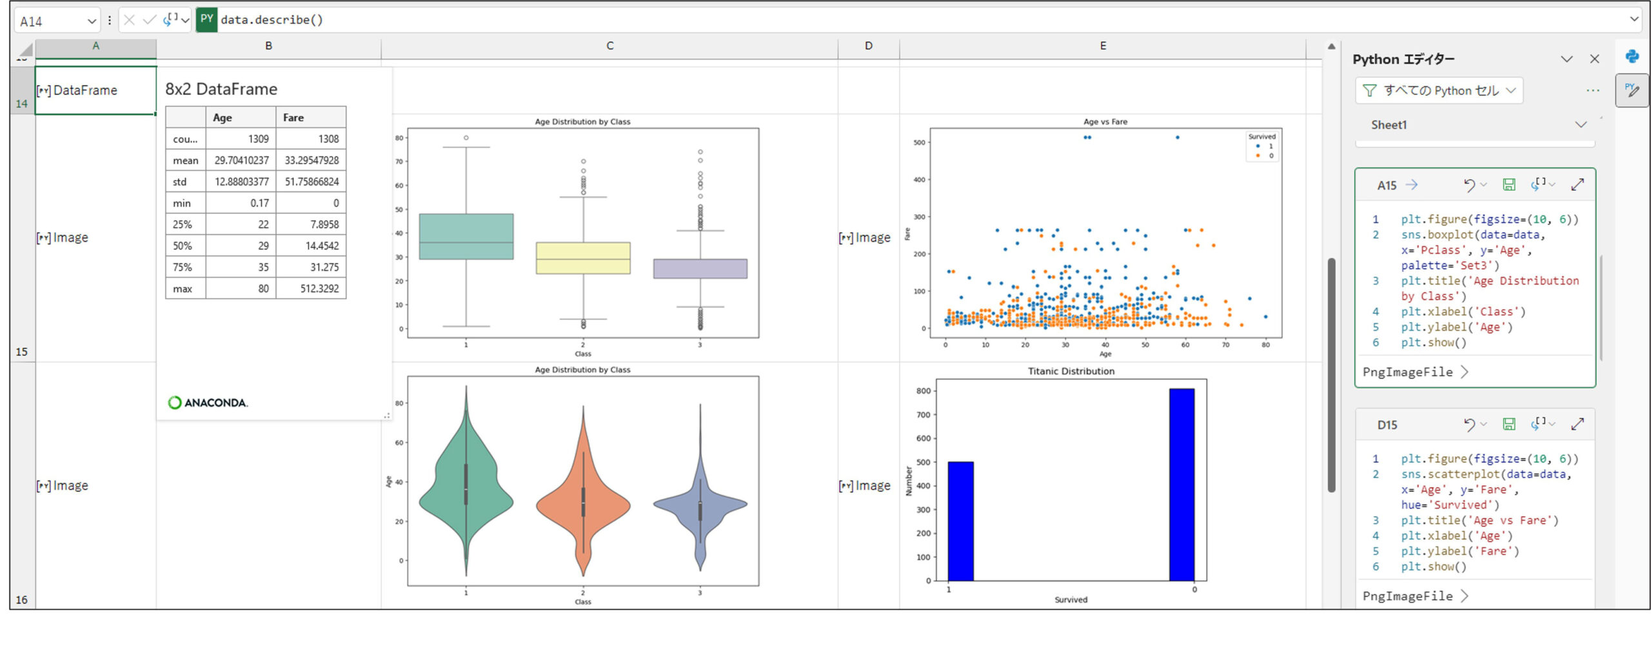
Task: Click the Python editor pencil icon
Action: pyautogui.click(x=1632, y=90)
